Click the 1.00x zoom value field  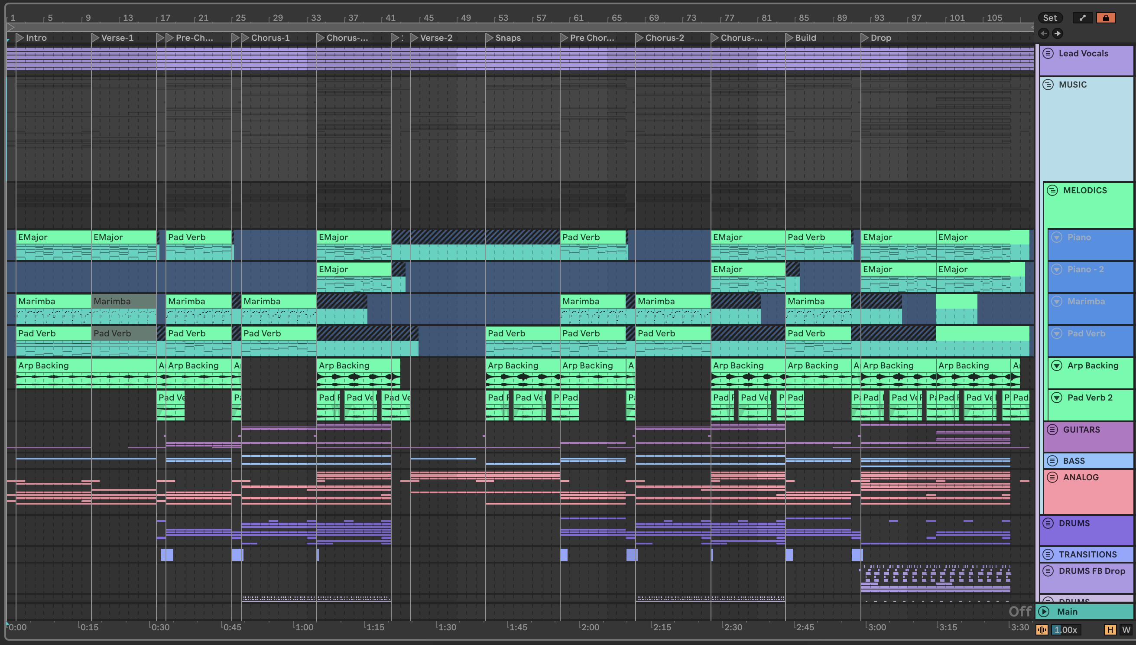tap(1066, 629)
